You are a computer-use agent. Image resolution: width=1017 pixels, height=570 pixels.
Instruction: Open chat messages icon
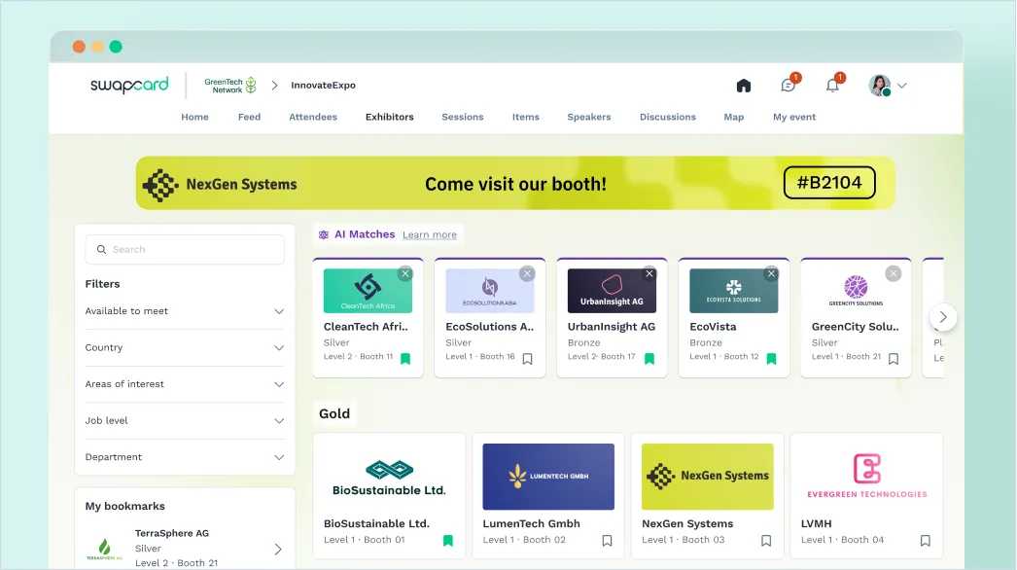coord(789,85)
